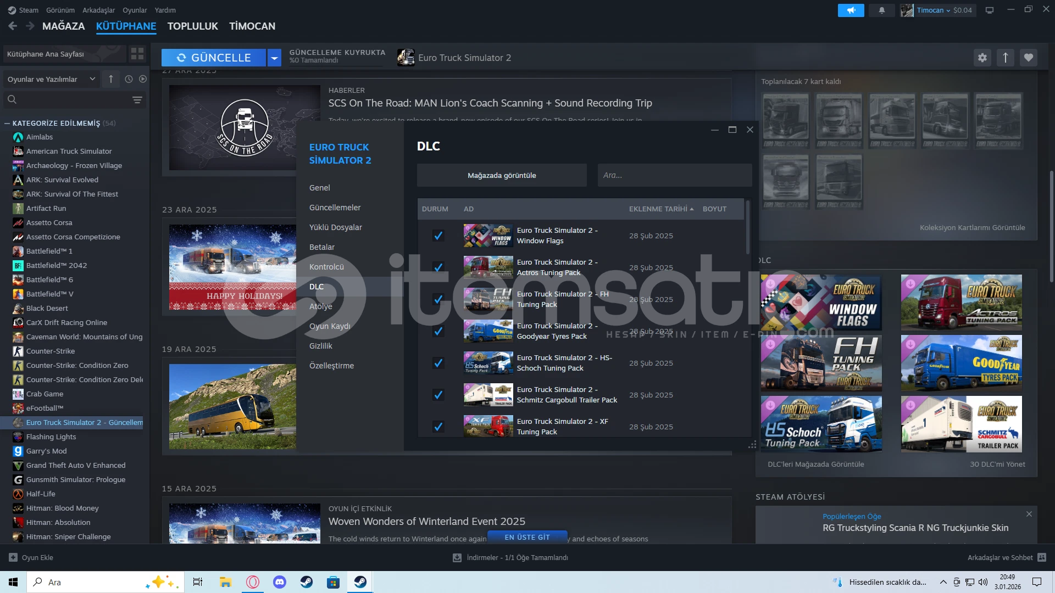The image size is (1055, 593).
Task: Open Discord from the taskbar
Action: click(280, 582)
